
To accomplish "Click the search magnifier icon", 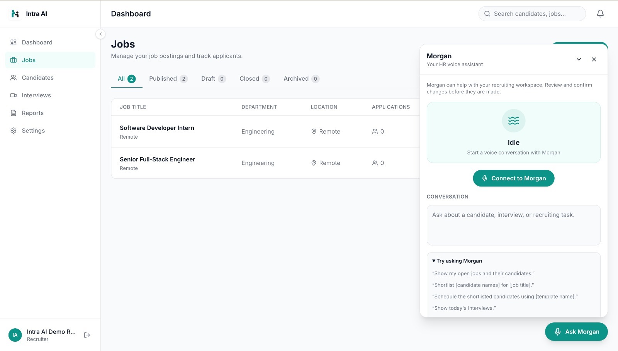I will 487,14.
